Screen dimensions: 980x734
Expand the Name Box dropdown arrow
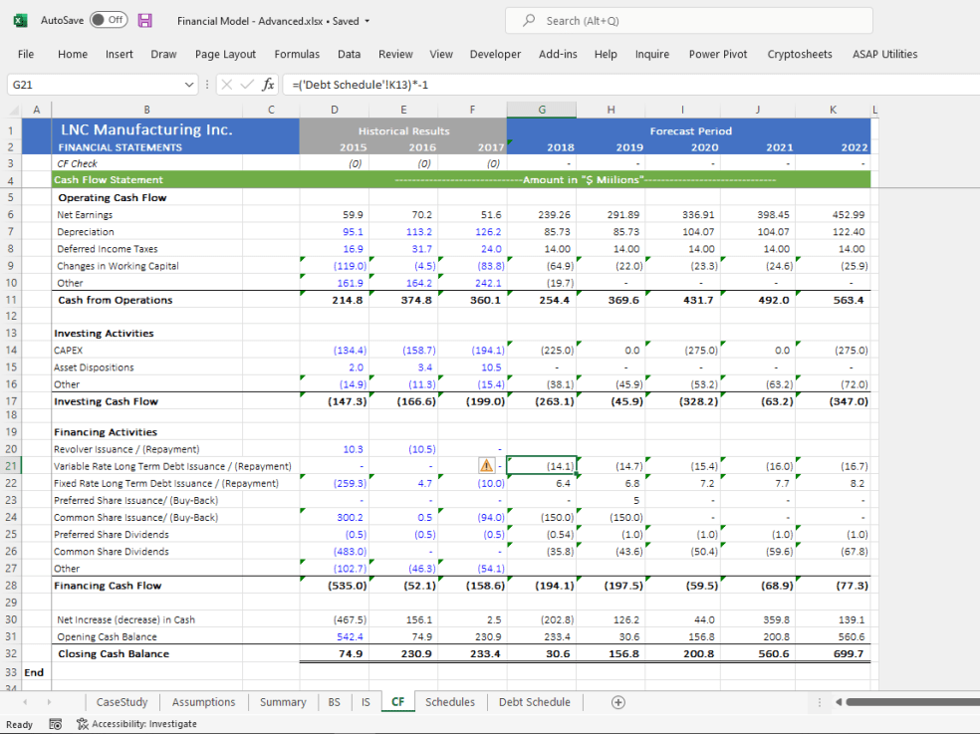click(189, 85)
